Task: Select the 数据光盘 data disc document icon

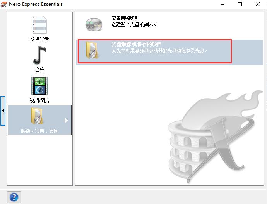Action: (39, 25)
